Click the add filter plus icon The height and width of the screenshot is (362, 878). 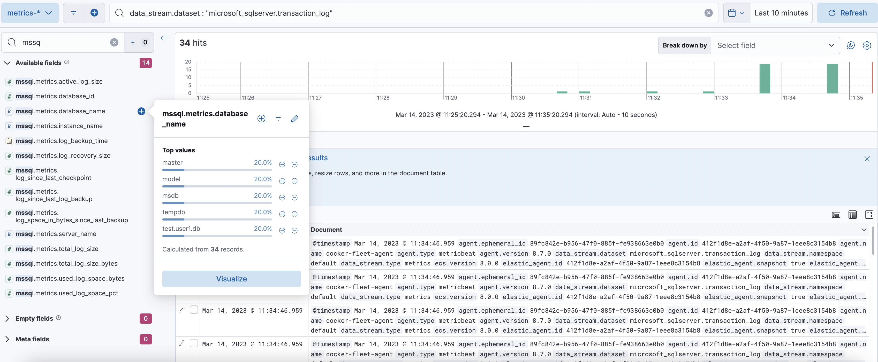point(94,13)
